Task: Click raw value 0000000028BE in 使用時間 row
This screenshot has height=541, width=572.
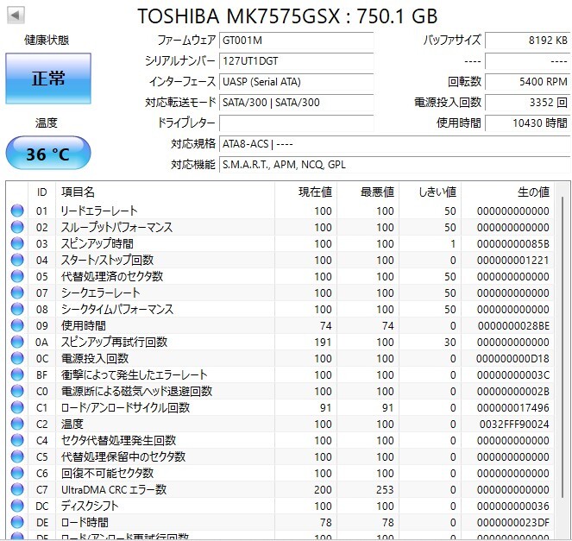Action: point(513,326)
